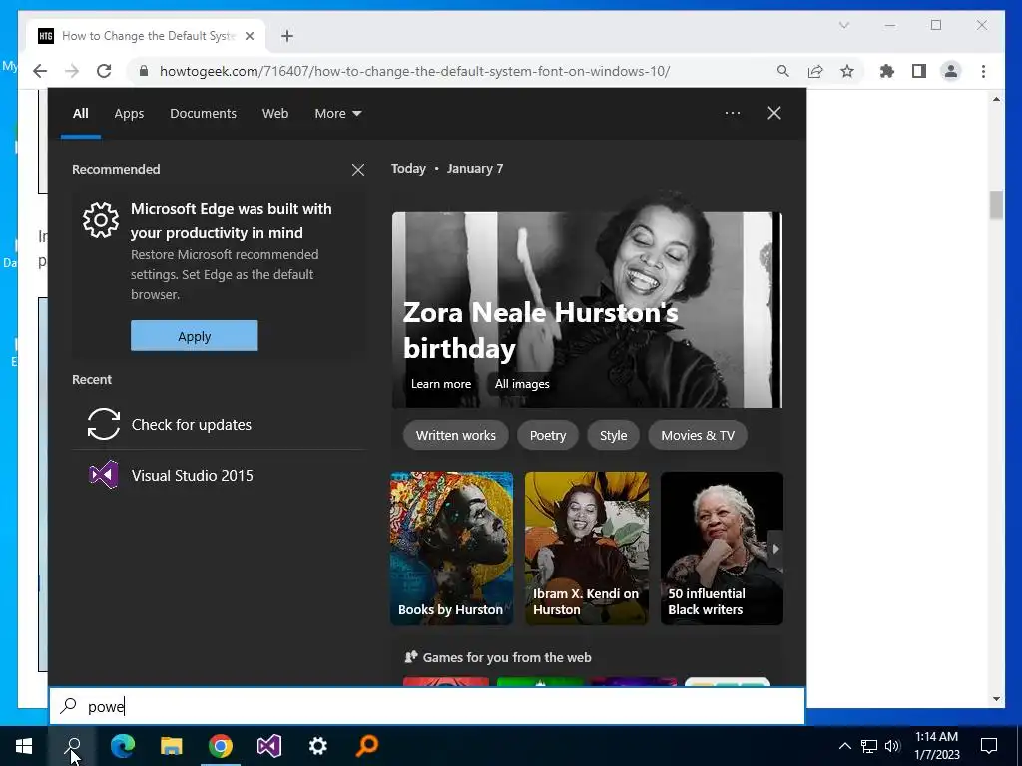Open Chrome three-dot menu
The width and height of the screenshot is (1022, 766).
(983, 71)
